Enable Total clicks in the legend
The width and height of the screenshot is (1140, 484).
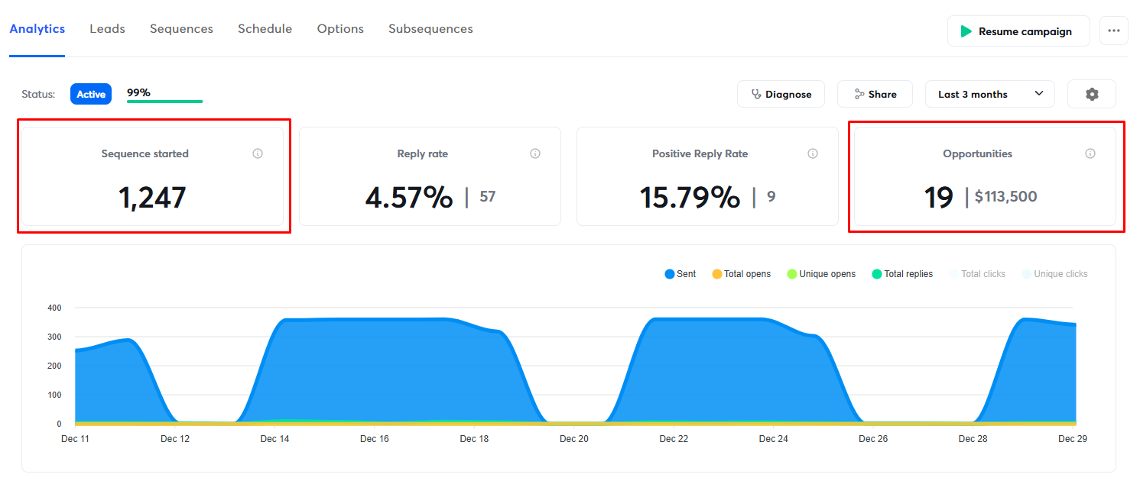coord(978,273)
